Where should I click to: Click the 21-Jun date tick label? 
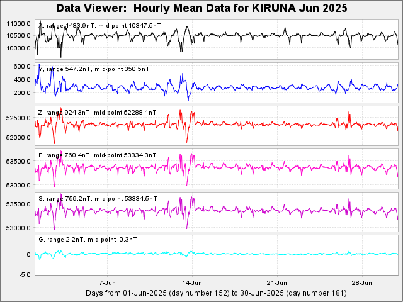pos(277,283)
